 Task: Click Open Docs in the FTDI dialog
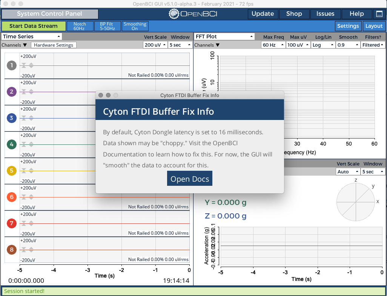click(190, 179)
